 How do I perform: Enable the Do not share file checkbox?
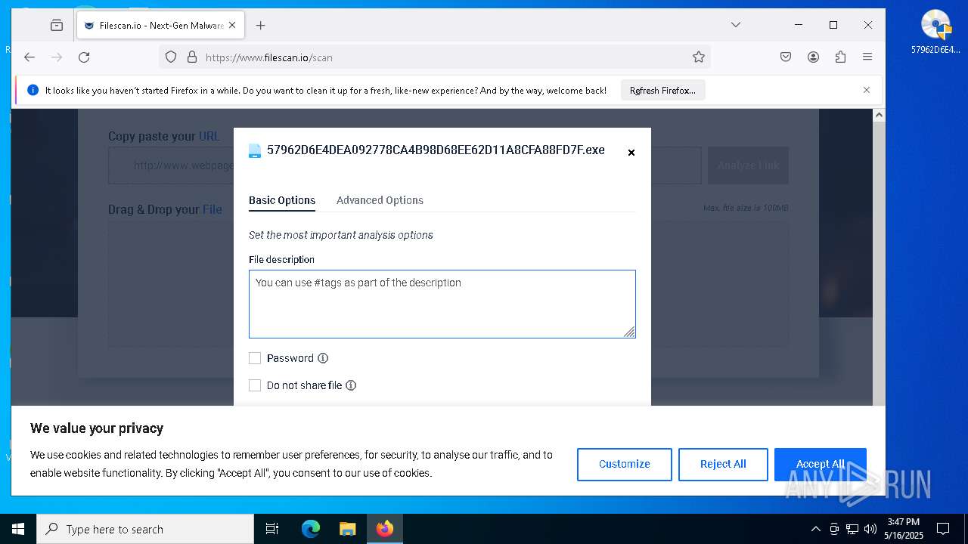tap(255, 385)
